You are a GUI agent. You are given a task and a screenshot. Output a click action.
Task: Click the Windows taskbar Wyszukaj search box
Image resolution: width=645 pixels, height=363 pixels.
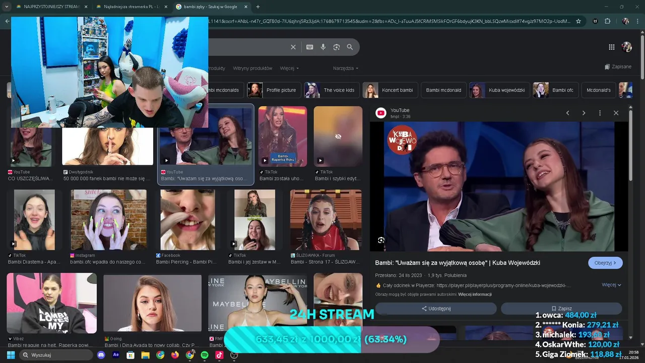click(56, 355)
